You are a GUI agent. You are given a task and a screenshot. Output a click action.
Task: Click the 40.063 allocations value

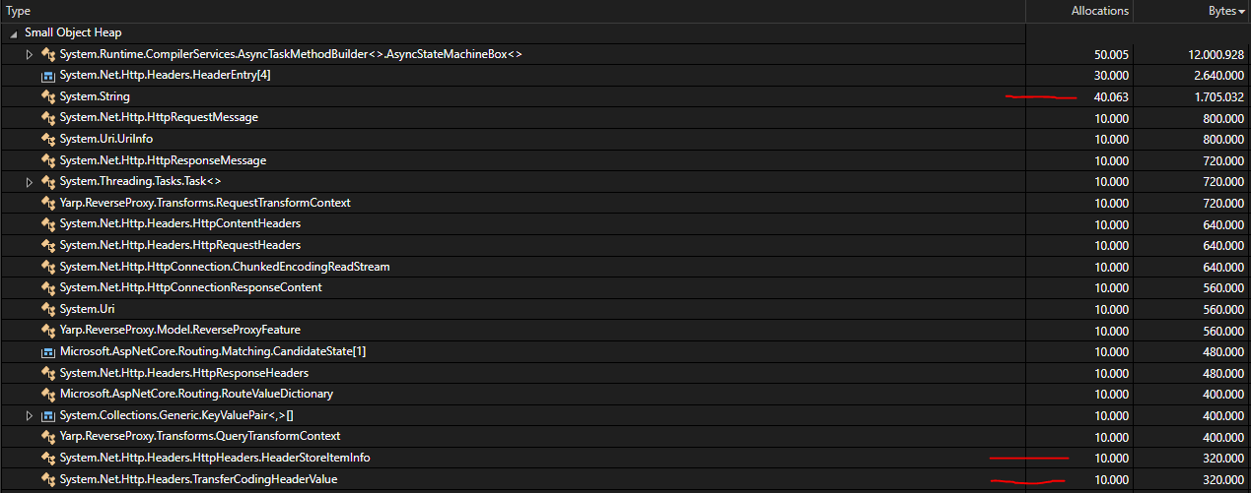pos(1112,96)
